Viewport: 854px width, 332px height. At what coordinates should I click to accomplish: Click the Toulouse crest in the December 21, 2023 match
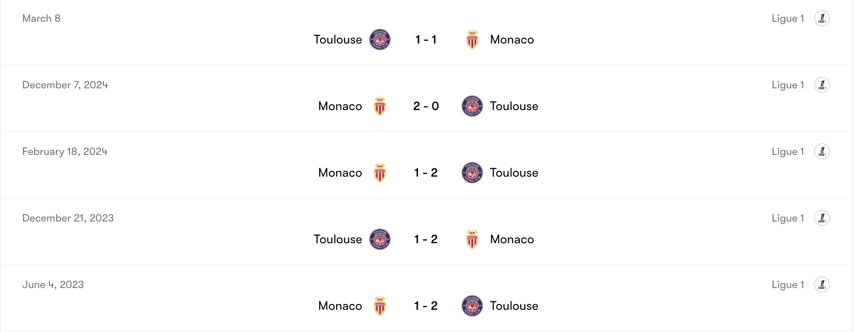(x=380, y=239)
